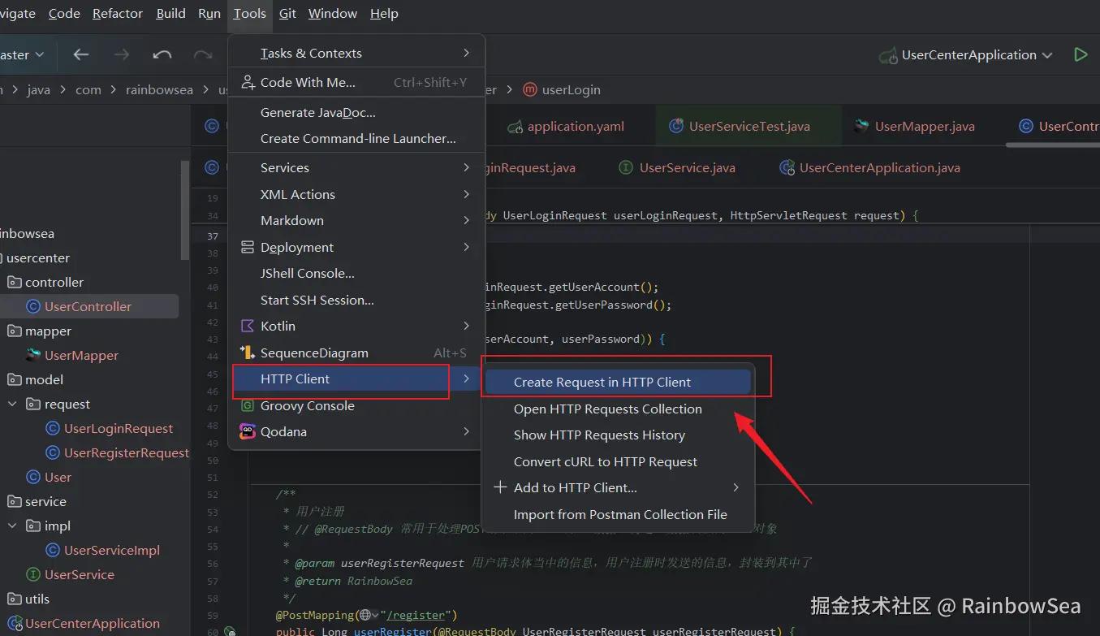This screenshot has width=1100, height=636.
Task: Collapse the request folder using its chevron
Action: pyautogui.click(x=12, y=404)
